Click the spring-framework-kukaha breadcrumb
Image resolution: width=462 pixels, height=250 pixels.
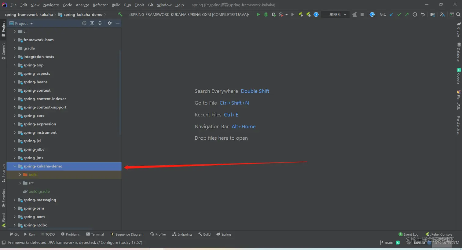click(x=29, y=14)
